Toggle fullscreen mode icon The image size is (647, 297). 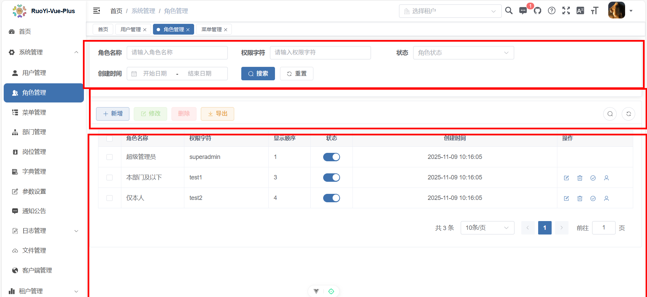(x=566, y=11)
